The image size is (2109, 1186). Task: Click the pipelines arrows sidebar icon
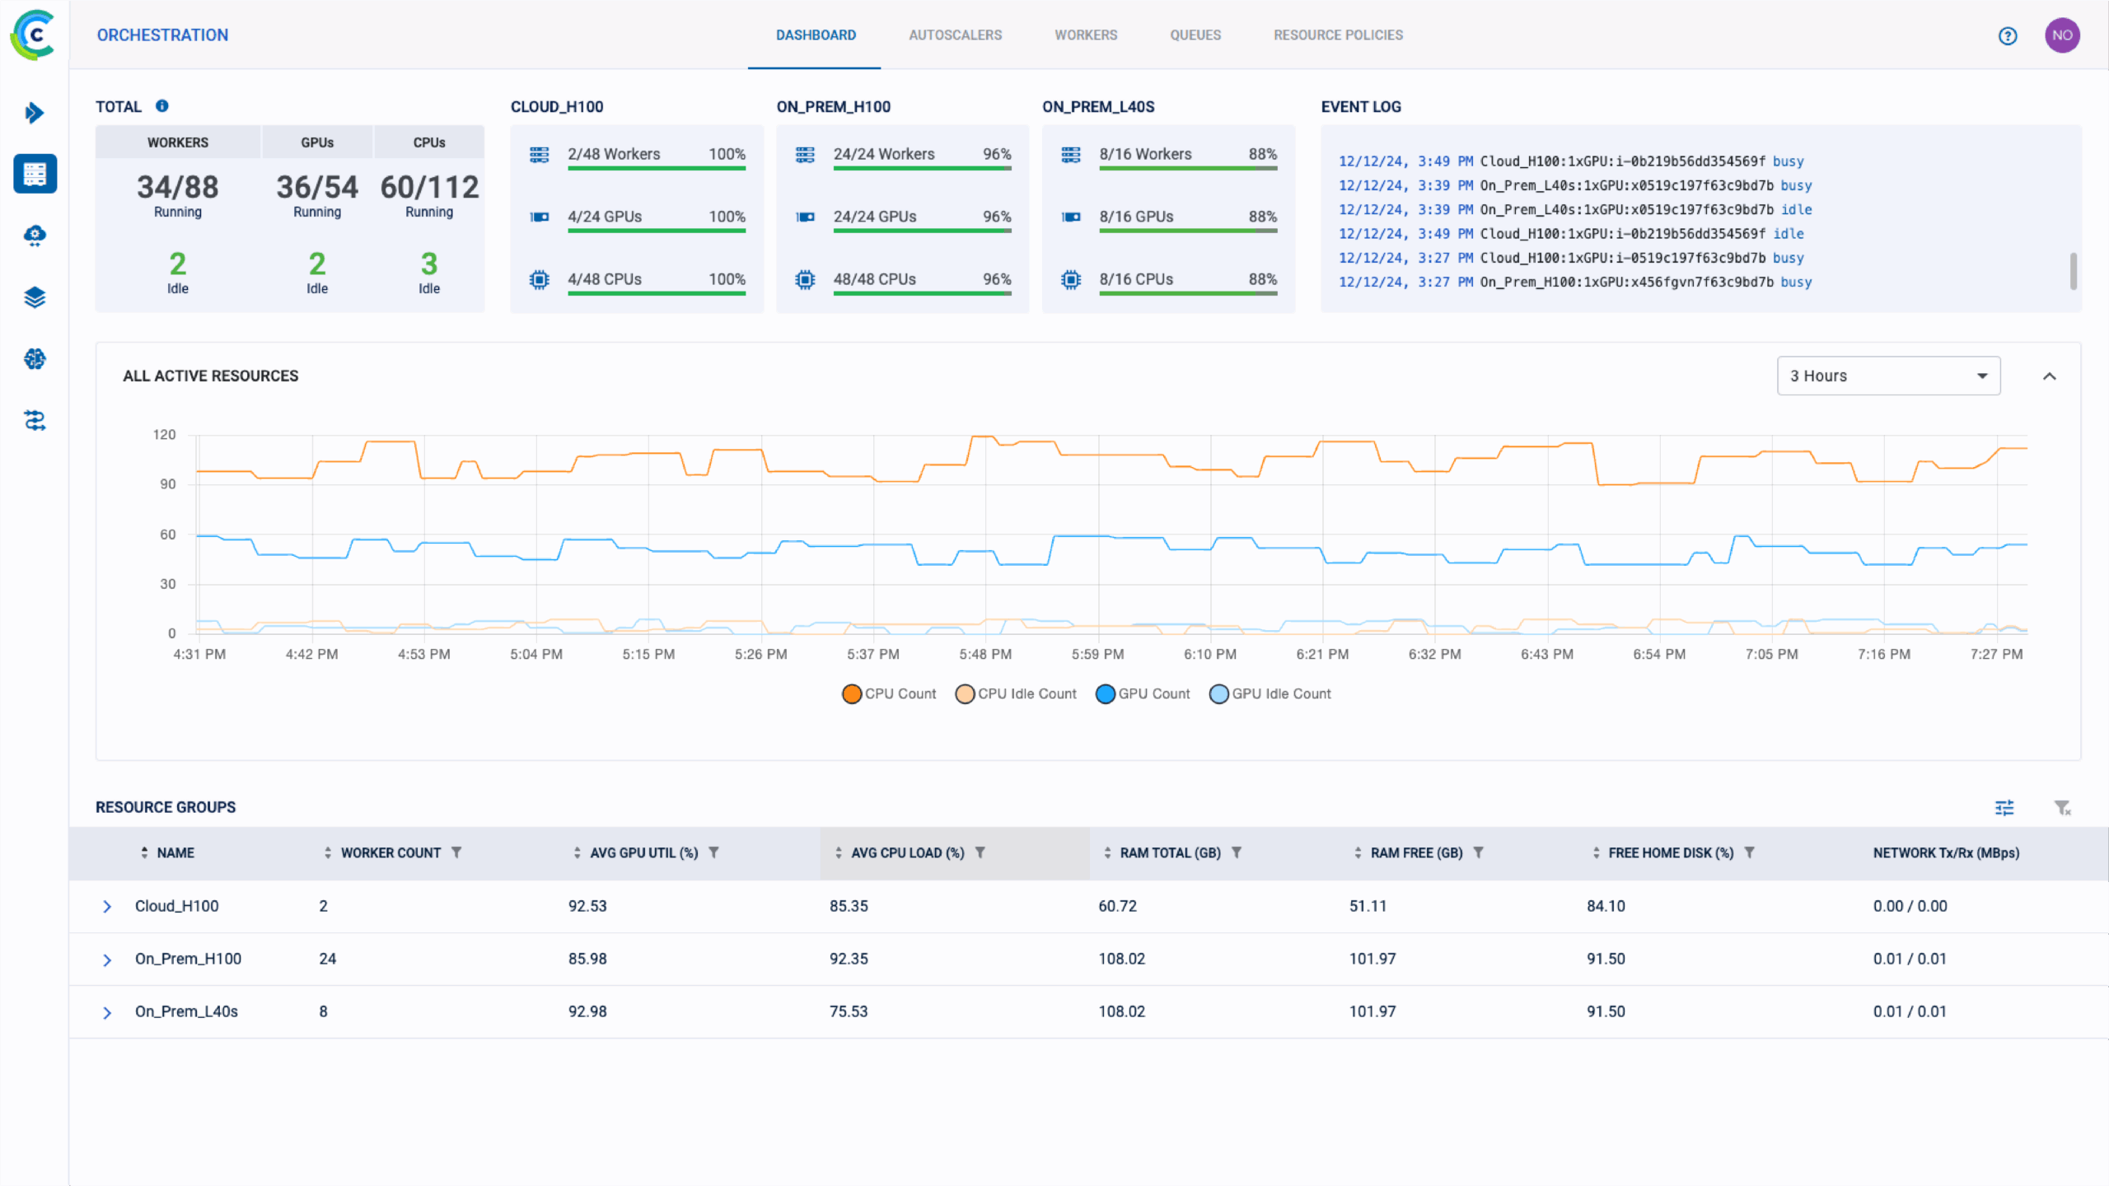pyautogui.click(x=35, y=421)
